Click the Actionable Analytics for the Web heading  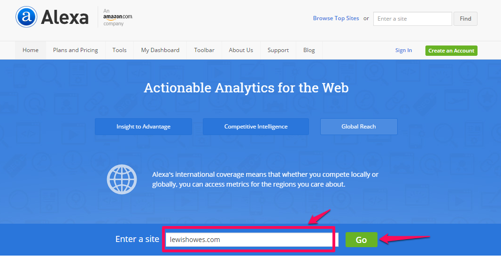246,88
